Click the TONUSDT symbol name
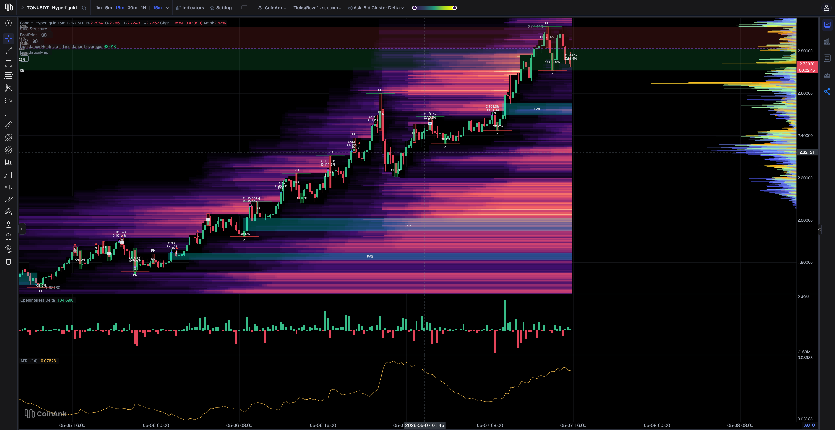The height and width of the screenshot is (430, 835). pos(38,8)
